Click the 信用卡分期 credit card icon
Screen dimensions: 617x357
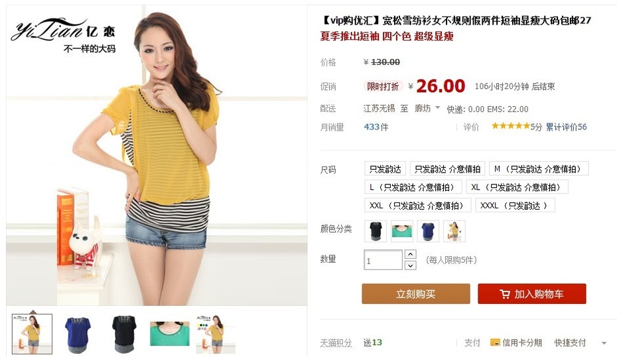point(495,342)
